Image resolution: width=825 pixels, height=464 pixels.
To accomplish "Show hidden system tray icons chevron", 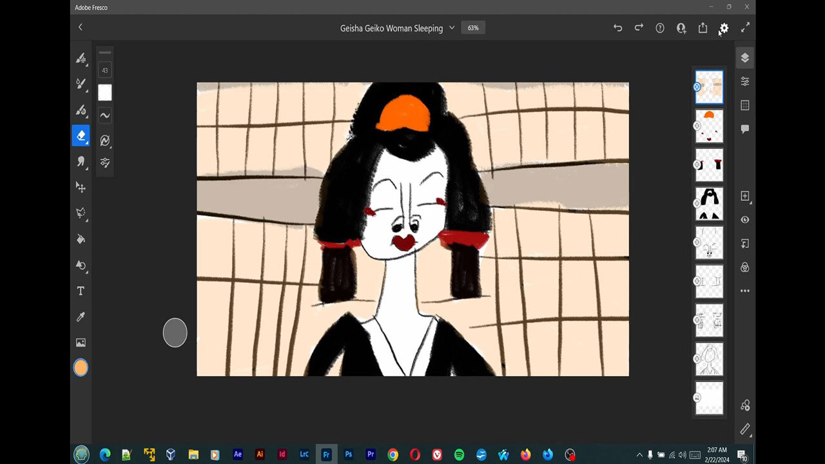I will tap(639, 454).
